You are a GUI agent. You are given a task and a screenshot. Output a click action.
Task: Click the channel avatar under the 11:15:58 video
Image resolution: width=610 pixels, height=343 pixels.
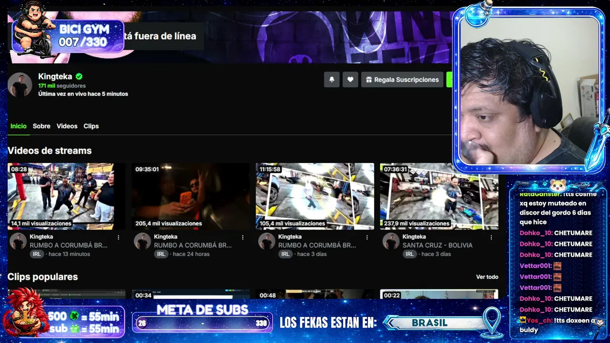coord(266,241)
